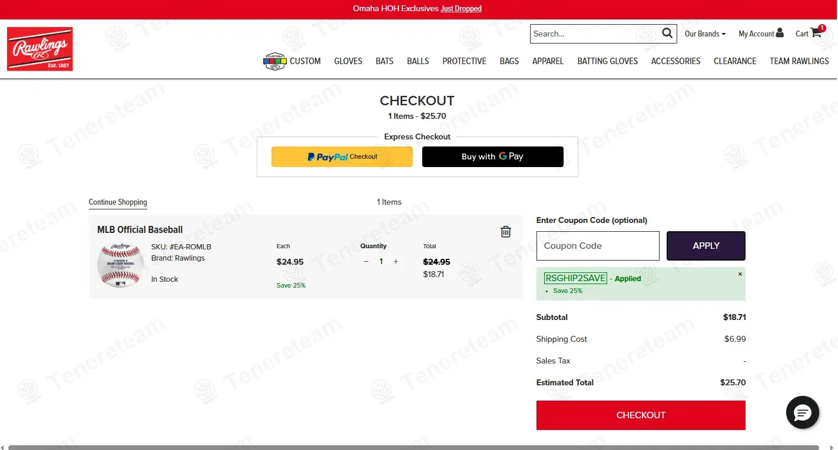Increase quantity with plus button
838x450 pixels.
point(396,262)
